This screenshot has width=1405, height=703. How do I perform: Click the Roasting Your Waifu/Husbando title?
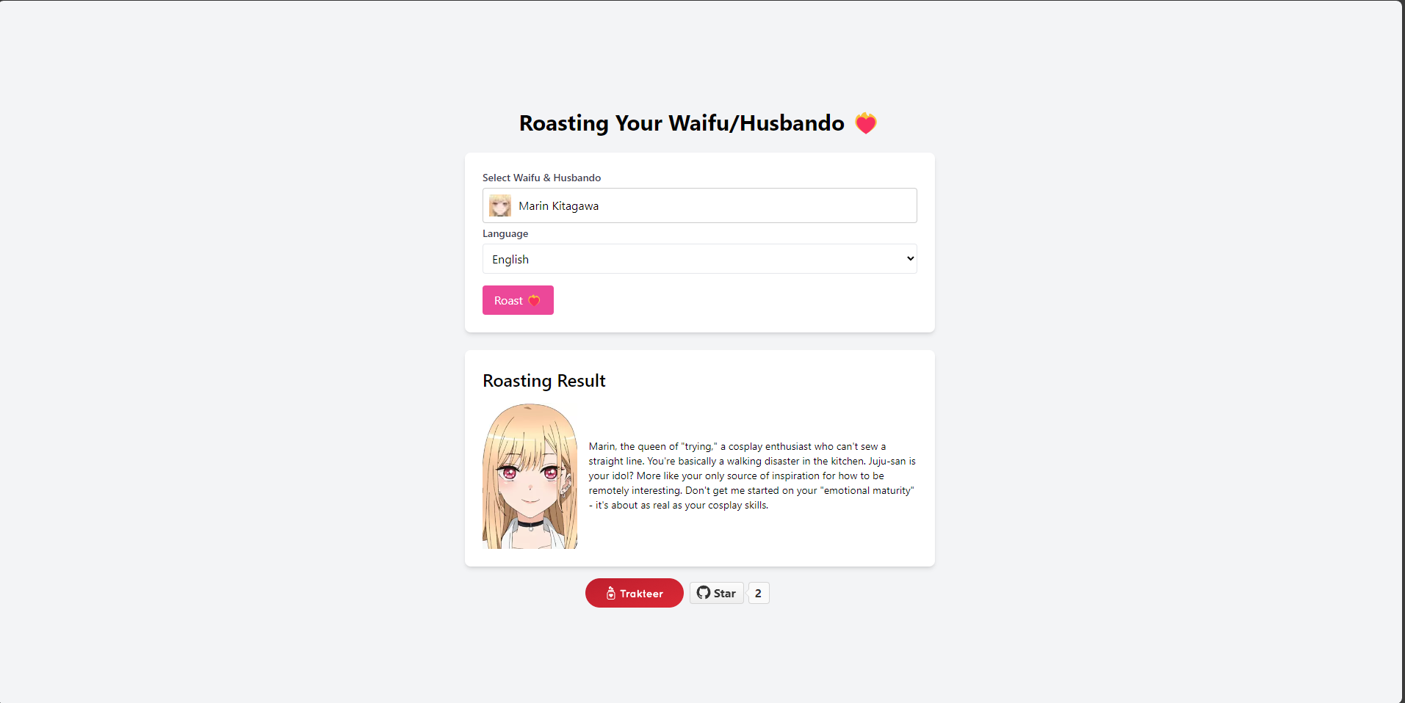point(682,123)
